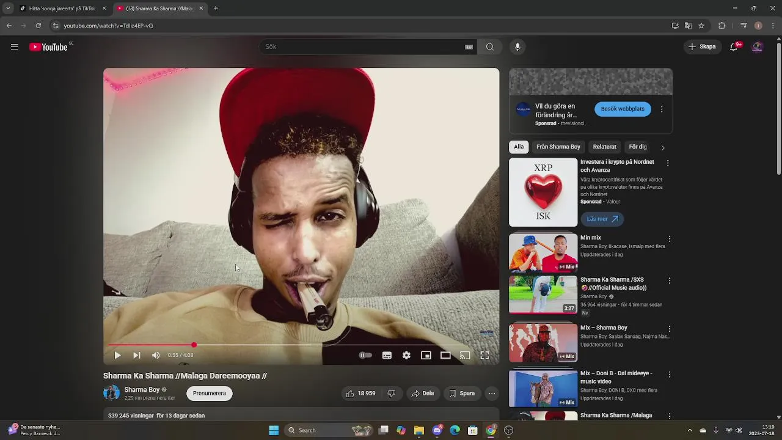The height and width of the screenshot is (440, 782).
Task: Select the Alla filter chip
Action: tap(519, 147)
